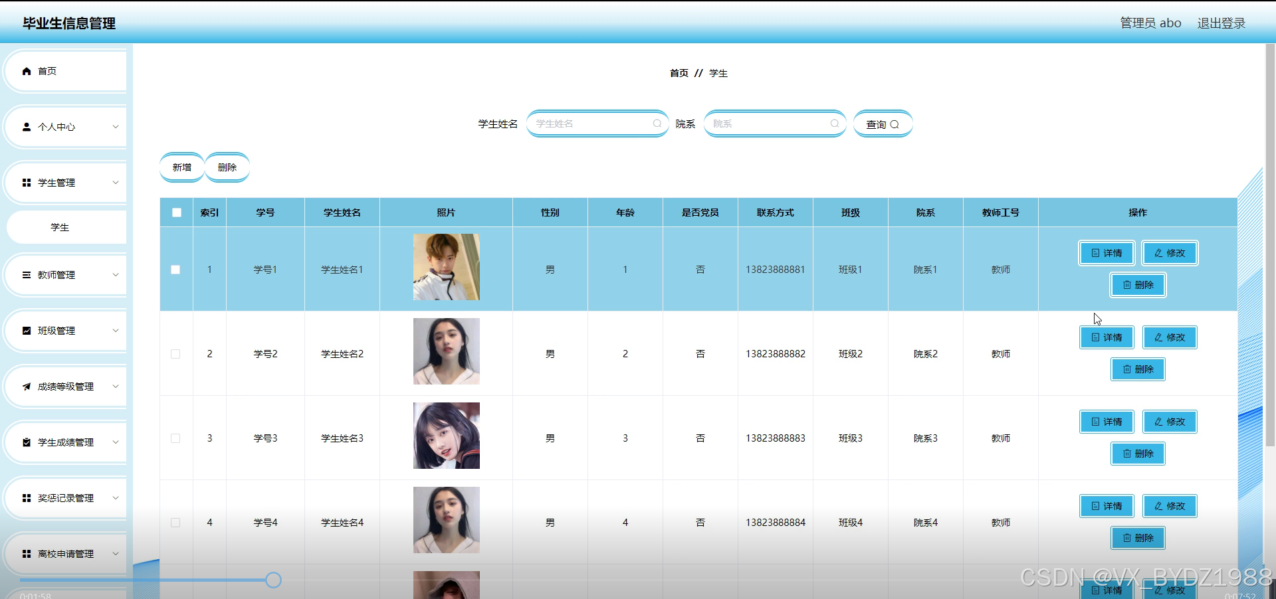This screenshot has width=1276, height=599.
Task: Focus the 院系 search input
Action: tap(775, 124)
